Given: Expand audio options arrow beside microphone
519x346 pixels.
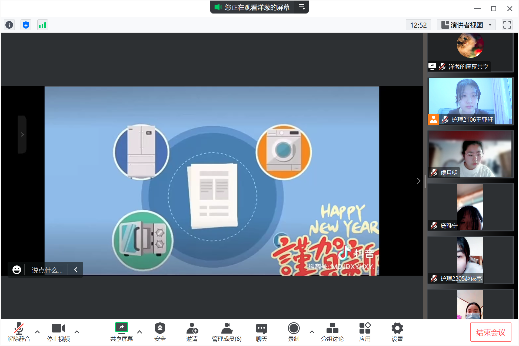Looking at the screenshot, I should click(x=38, y=332).
